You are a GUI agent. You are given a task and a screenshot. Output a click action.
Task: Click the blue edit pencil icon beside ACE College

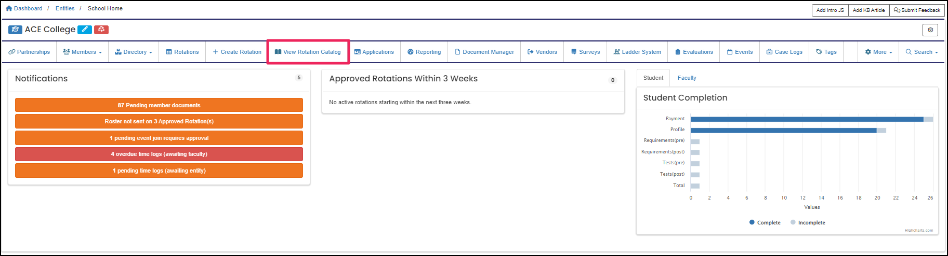point(85,30)
